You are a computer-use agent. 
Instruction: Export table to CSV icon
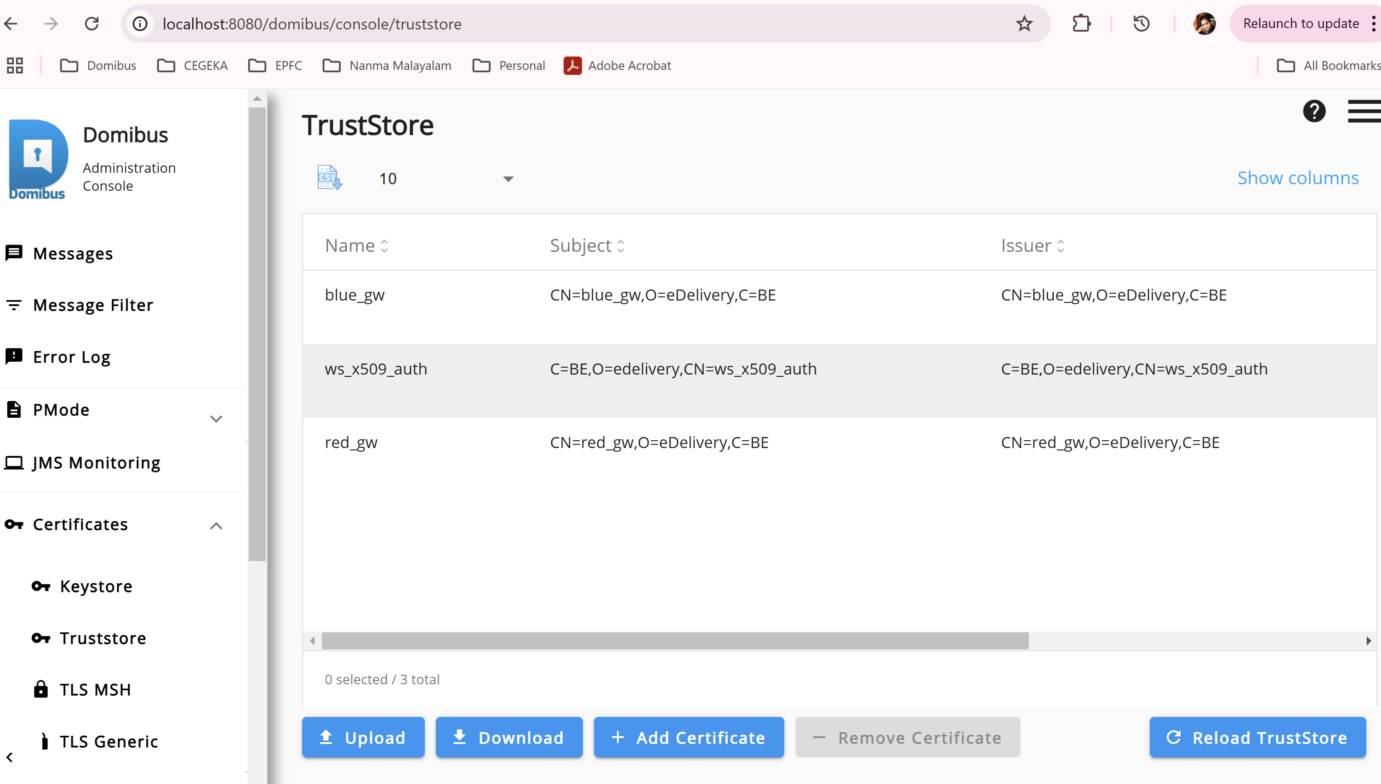pyautogui.click(x=329, y=178)
